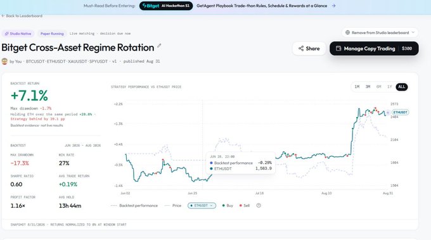Toggle the Buy markers legend entry
Screen dimensions: 431x240
[228, 206]
